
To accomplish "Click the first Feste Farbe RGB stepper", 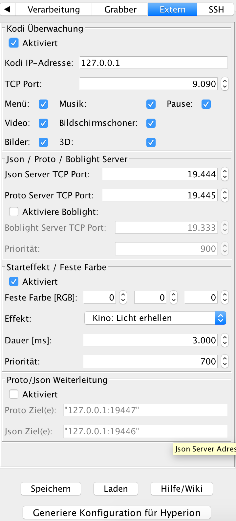I will pos(123,297).
